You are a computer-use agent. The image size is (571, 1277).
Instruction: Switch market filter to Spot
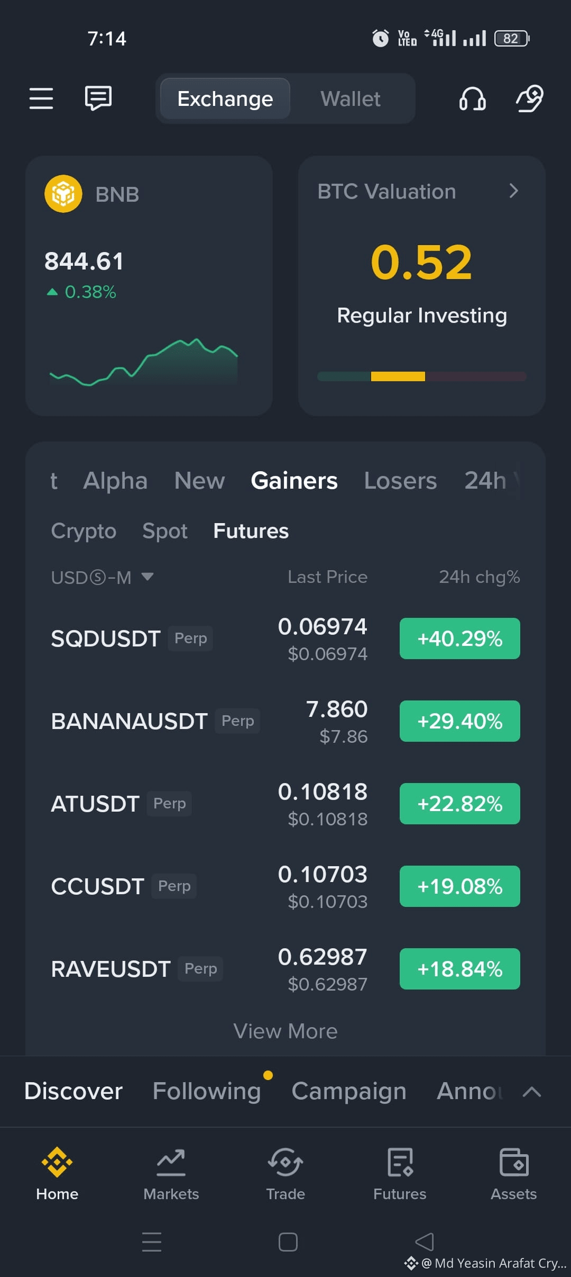pyautogui.click(x=165, y=531)
